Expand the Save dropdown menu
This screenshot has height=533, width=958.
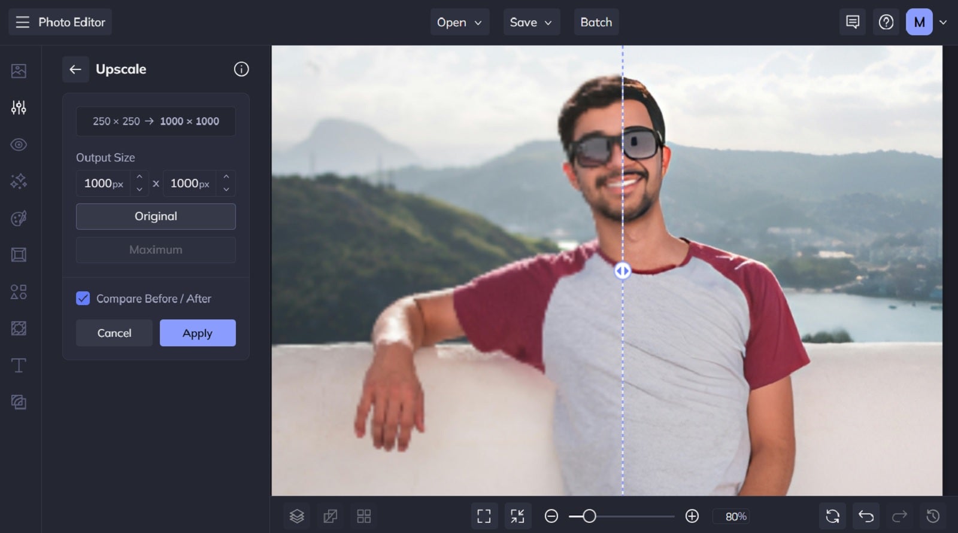[x=532, y=22]
